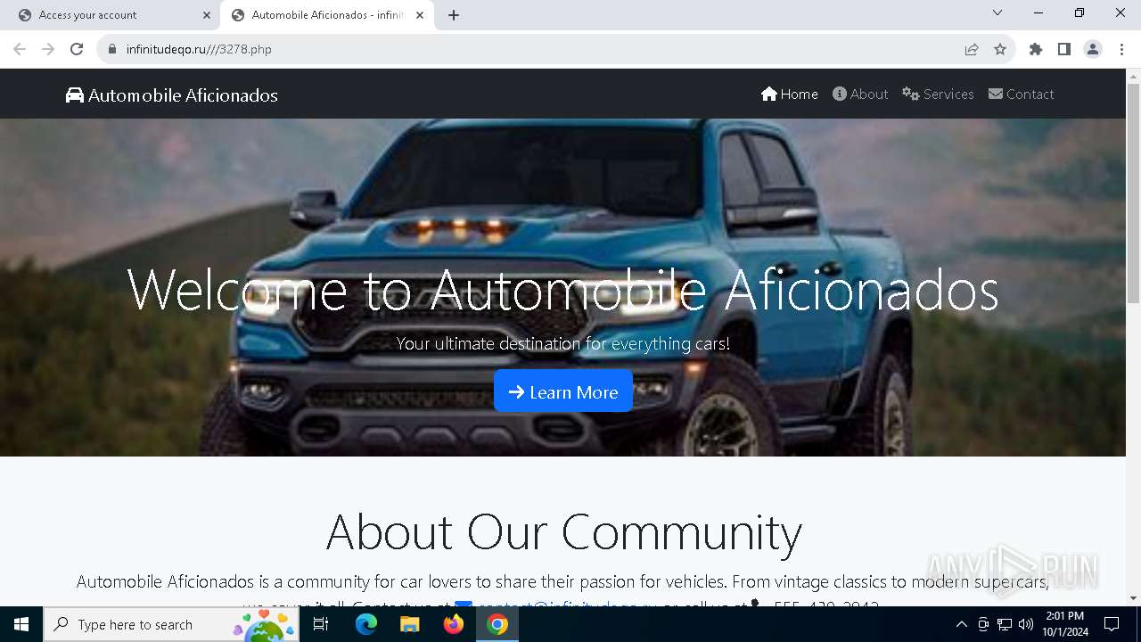The image size is (1141, 642).
Task: Launch Microsoft Edge from taskbar
Action: (366, 624)
